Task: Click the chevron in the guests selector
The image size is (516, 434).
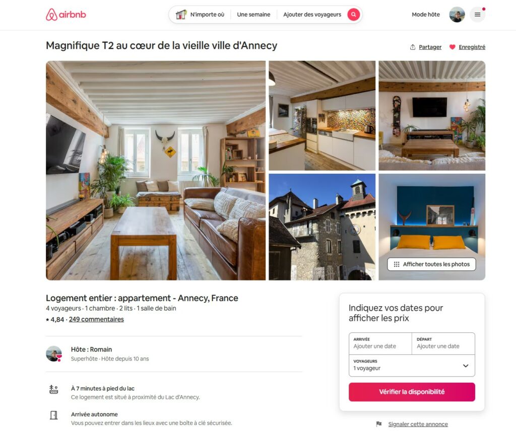Action: (466, 366)
